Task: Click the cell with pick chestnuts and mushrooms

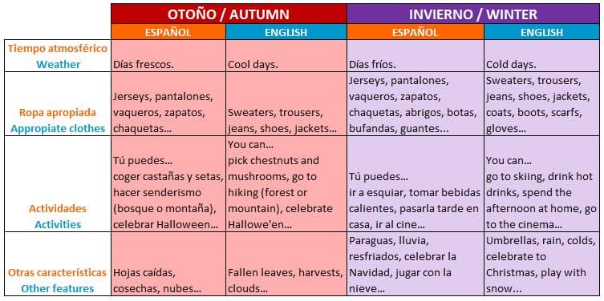Action: click(286, 184)
